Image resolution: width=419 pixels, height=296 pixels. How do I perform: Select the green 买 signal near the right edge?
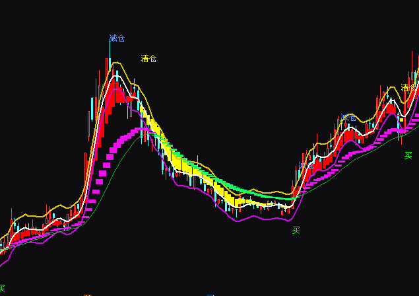click(408, 156)
